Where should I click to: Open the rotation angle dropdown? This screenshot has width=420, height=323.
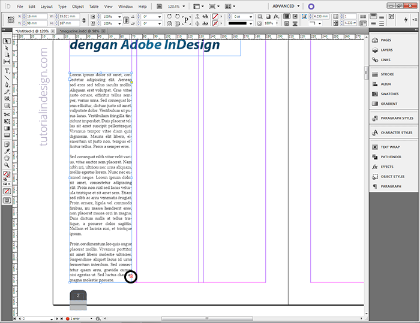tap(160, 17)
